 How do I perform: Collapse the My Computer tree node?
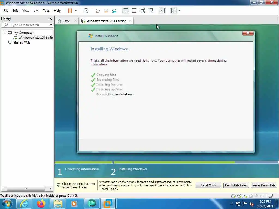click(5, 33)
